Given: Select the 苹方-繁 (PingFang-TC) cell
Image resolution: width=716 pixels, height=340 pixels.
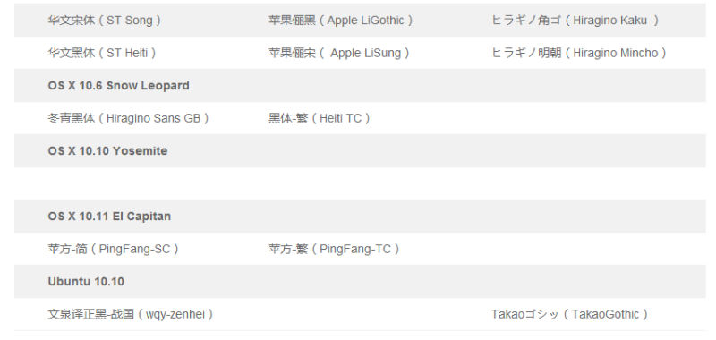Looking at the screenshot, I should click(x=334, y=249).
